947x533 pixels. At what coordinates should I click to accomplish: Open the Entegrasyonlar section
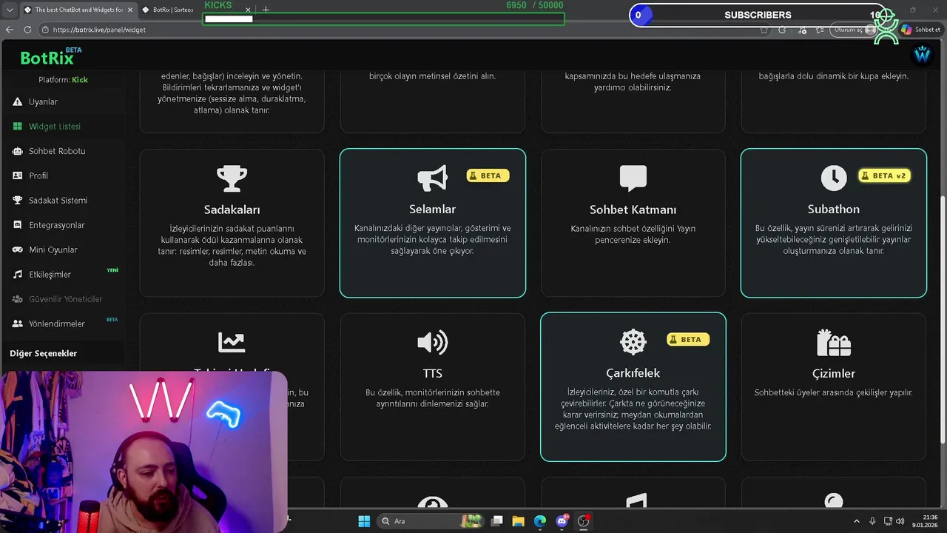pyautogui.click(x=57, y=225)
